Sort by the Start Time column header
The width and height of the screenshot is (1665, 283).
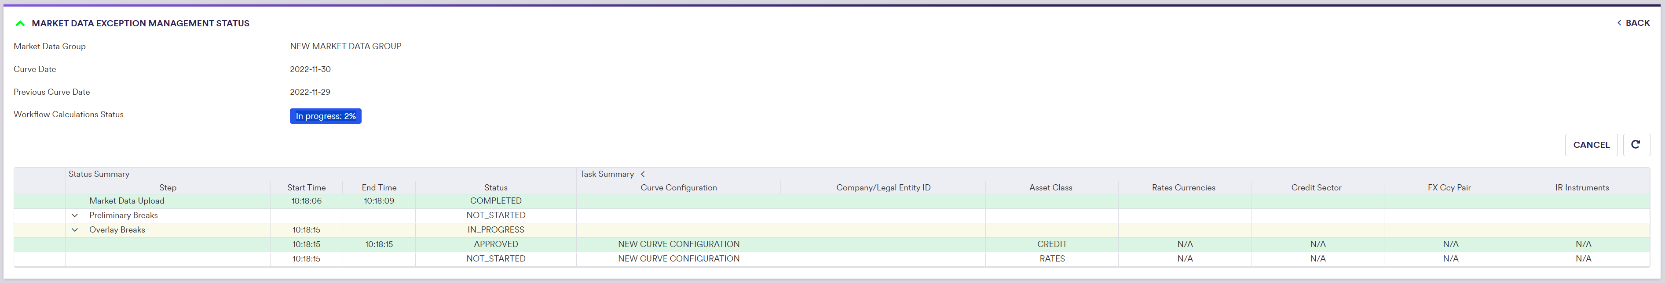coord(306,188)
